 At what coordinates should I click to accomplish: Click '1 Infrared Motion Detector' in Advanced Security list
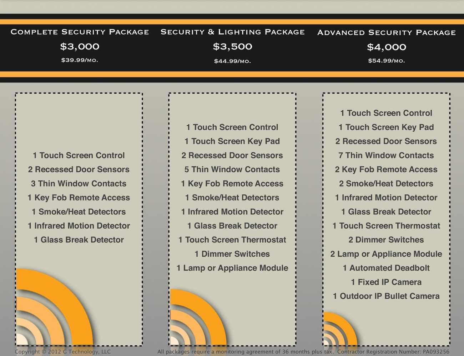386,198
